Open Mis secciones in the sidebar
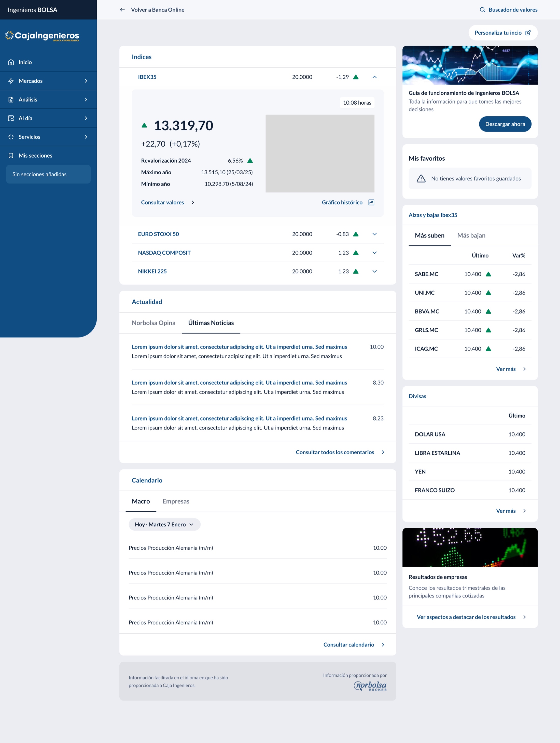Screen dimensions: 560x743 click(x=48, y=156)
